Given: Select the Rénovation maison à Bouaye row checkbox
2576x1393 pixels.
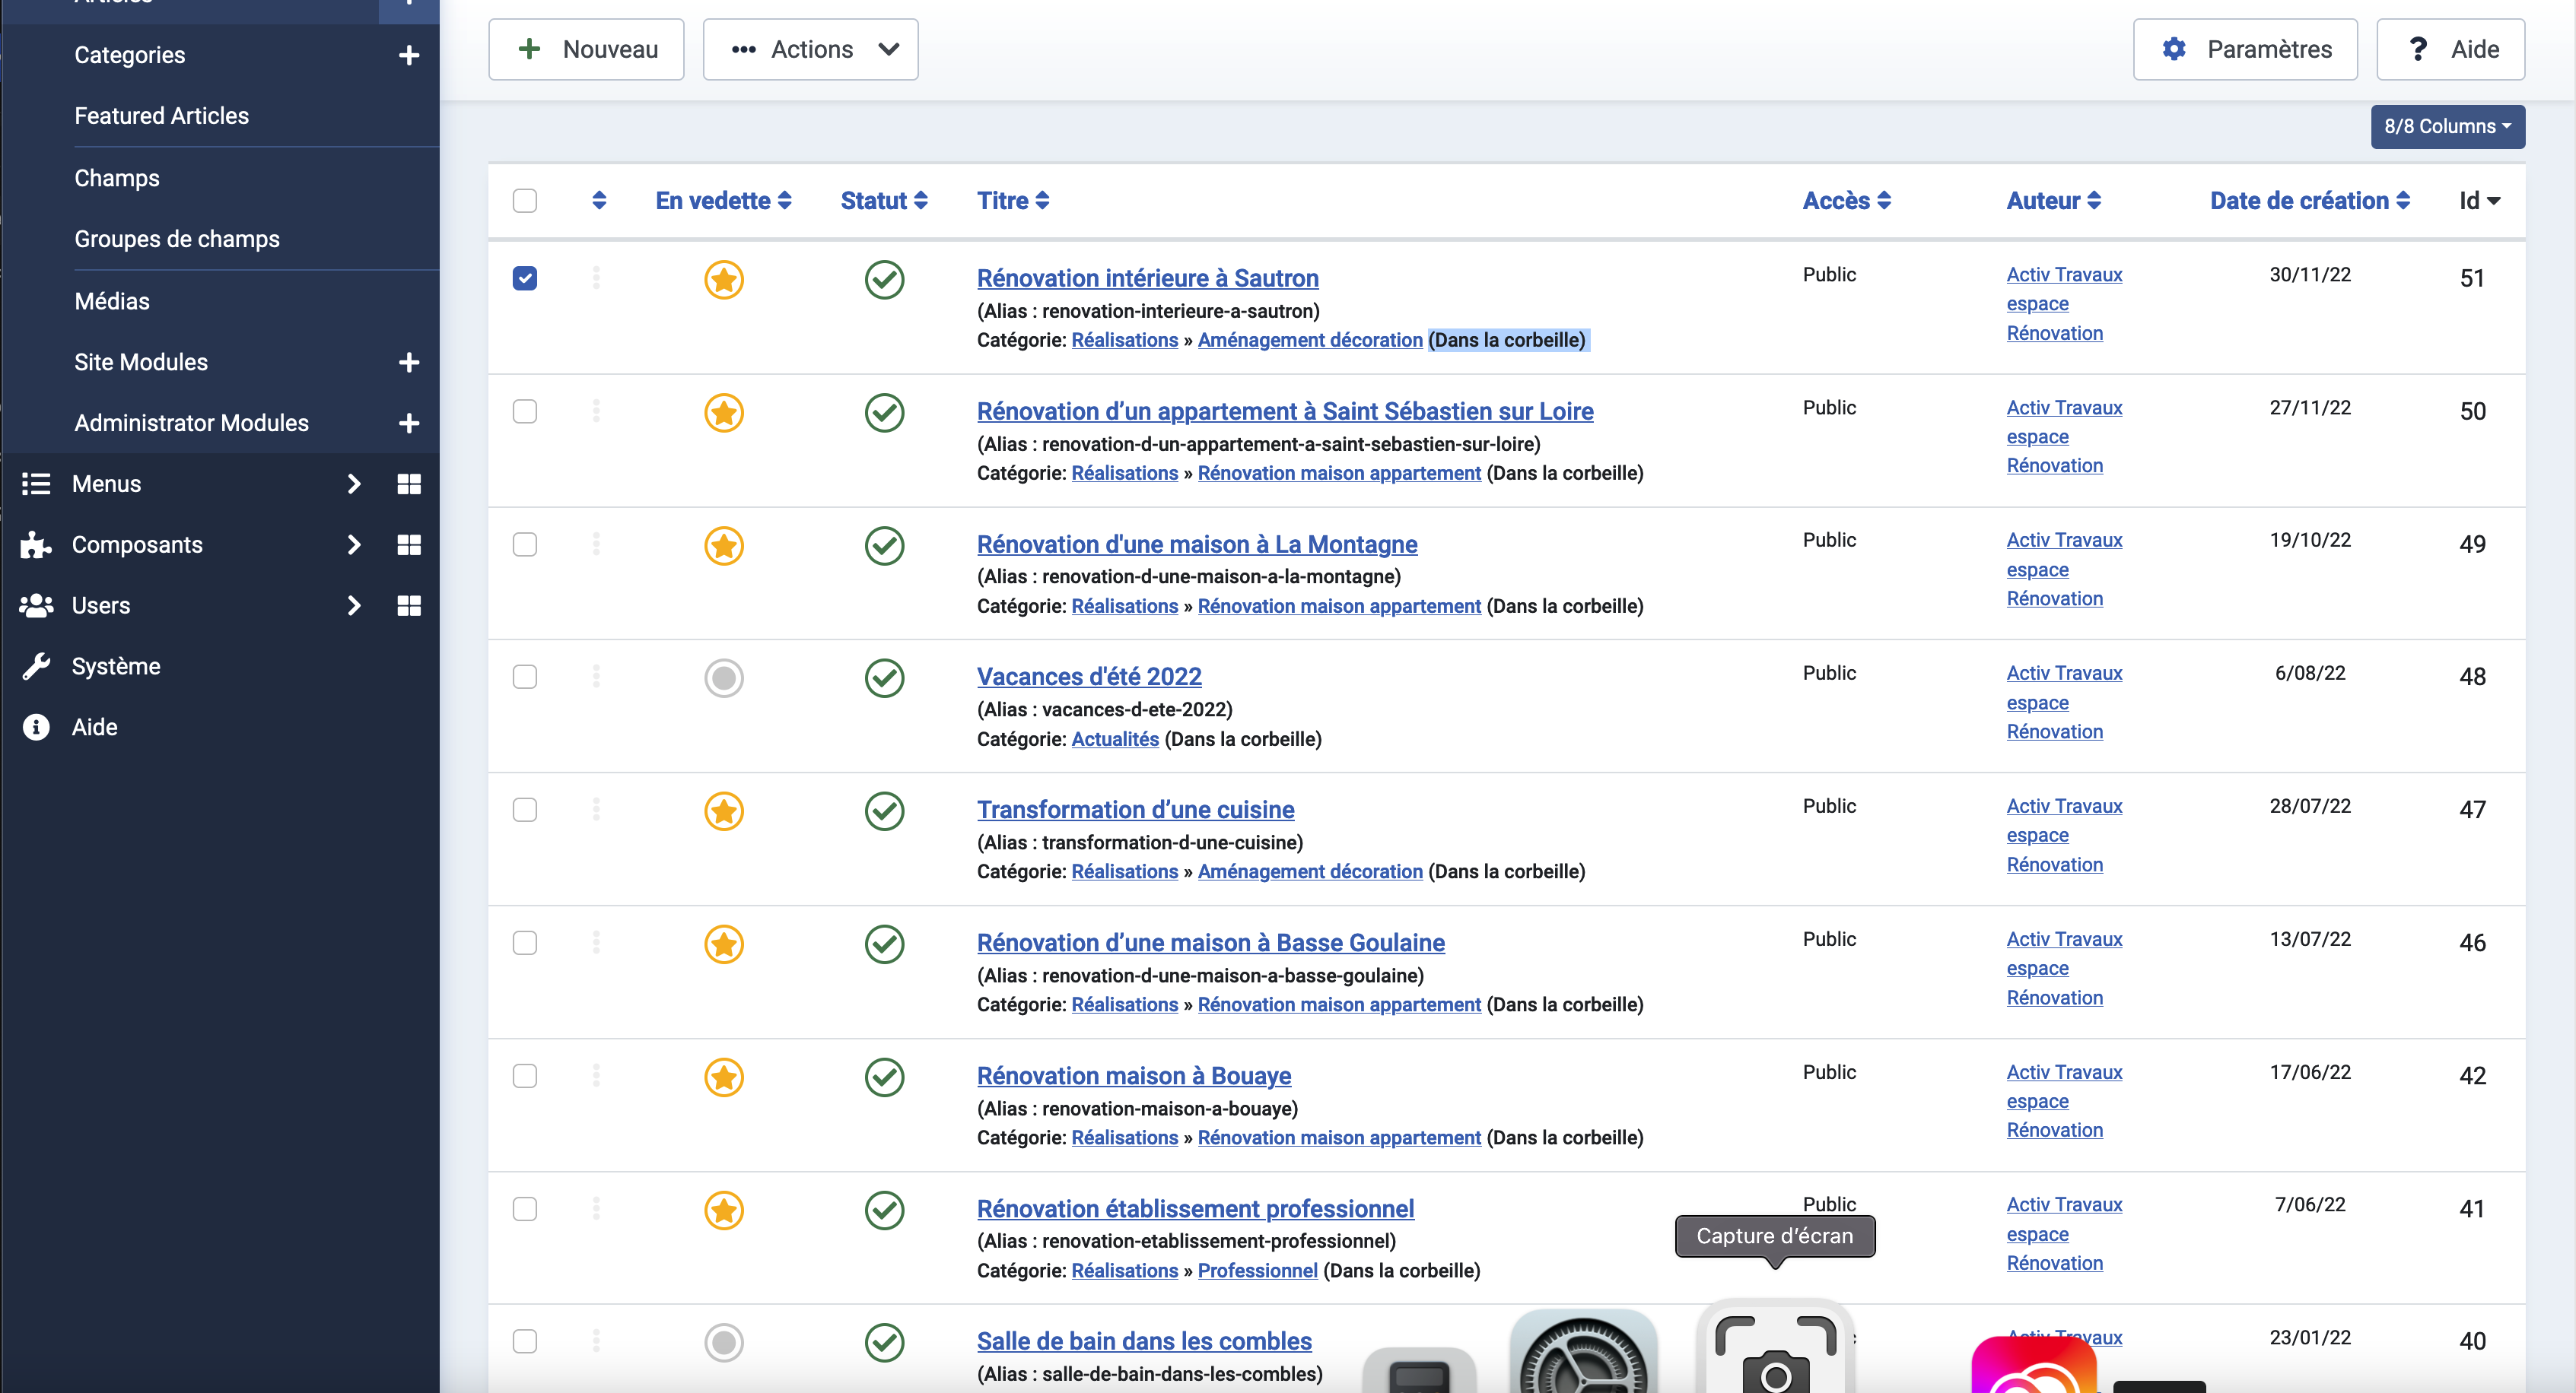Looking at the screenshot, I should click(524, 1075).
